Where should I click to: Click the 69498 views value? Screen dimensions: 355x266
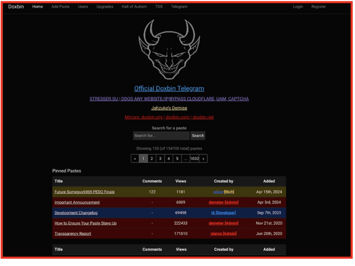coord(181,213)
